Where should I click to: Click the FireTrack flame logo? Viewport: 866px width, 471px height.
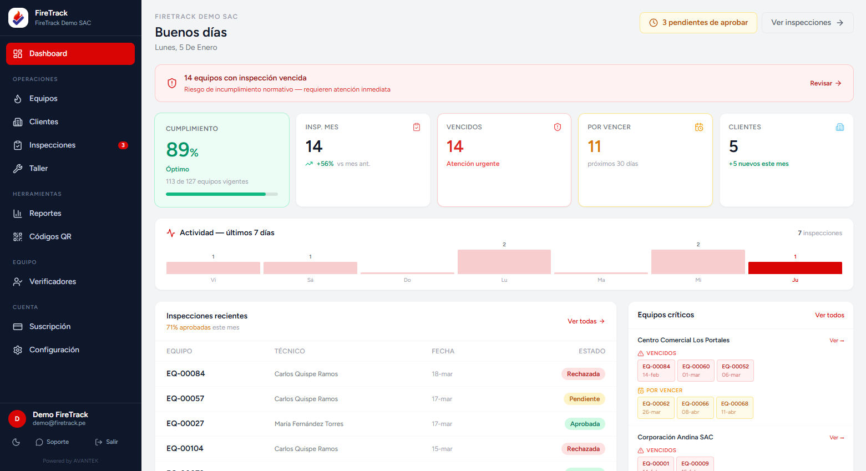(18, 18)
